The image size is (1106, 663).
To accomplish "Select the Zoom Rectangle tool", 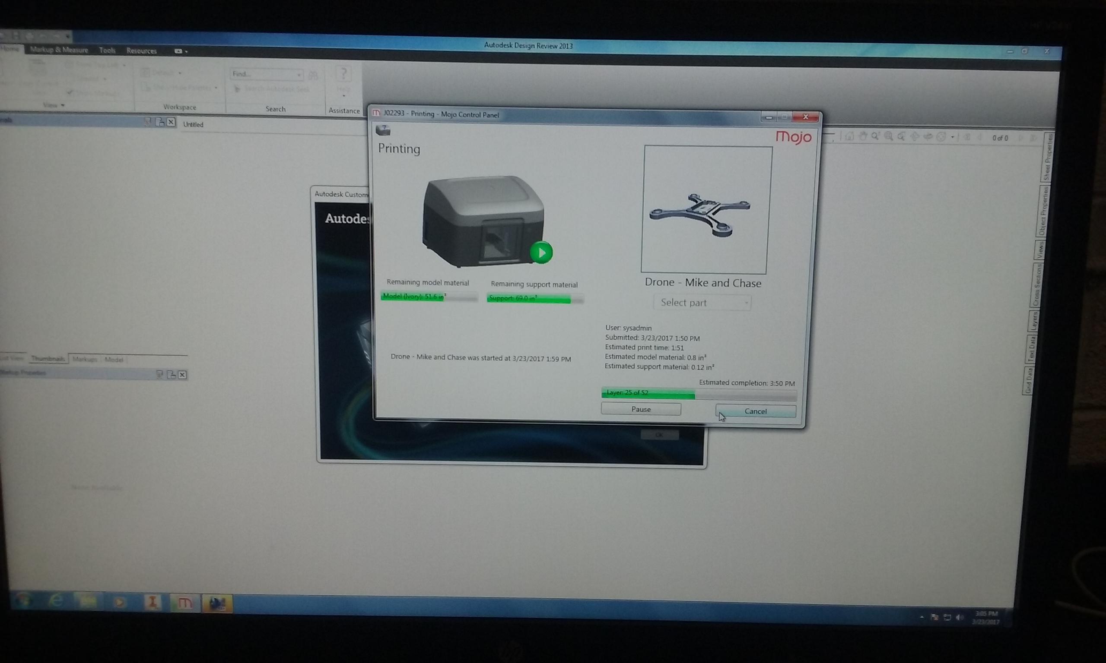I will 889,136.
